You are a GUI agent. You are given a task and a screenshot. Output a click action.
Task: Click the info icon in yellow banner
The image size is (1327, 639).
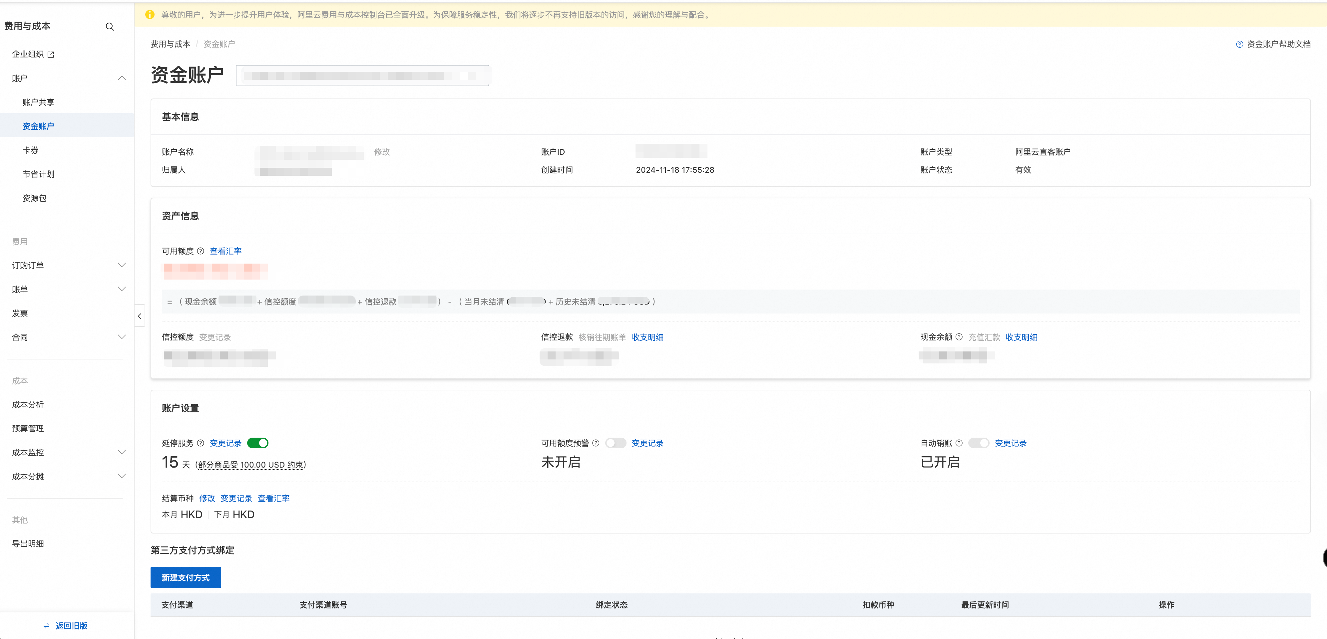(x=150, y=15)
